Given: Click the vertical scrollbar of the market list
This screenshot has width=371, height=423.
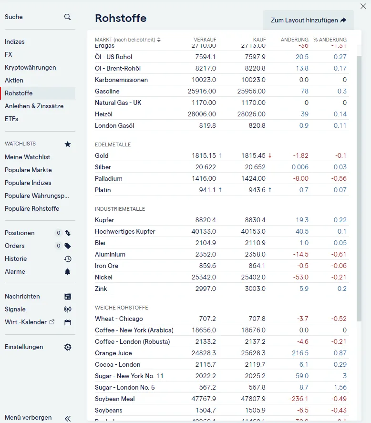Looking at the screenshot, I should pyautogui.click(x=359, y=191).
